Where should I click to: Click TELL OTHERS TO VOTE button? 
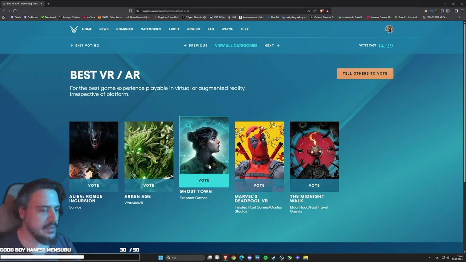pyautogui.click(x=365, y=74)
